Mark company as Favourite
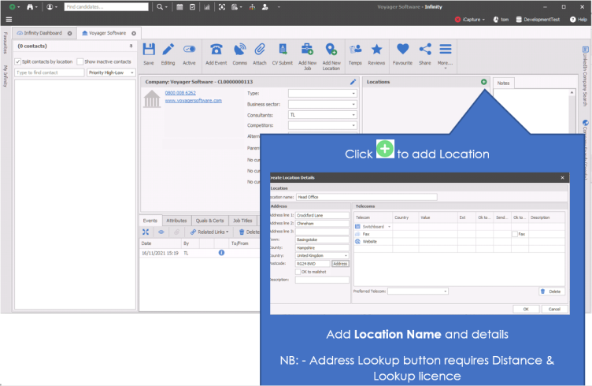This screenshot has height=386, width=592. point(402,52)
